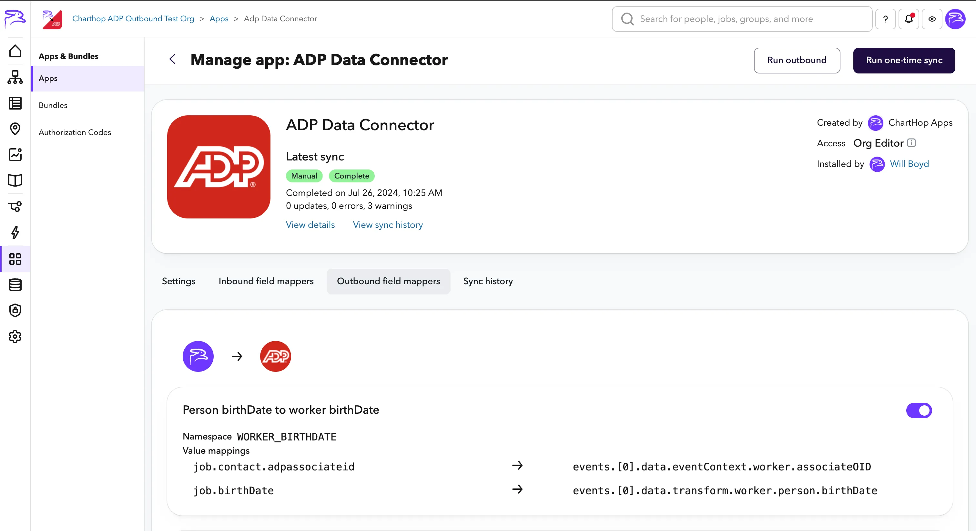This screenshot has width=976, height=531.
Task: Click the Complete status badge
Action: (351, 176)
